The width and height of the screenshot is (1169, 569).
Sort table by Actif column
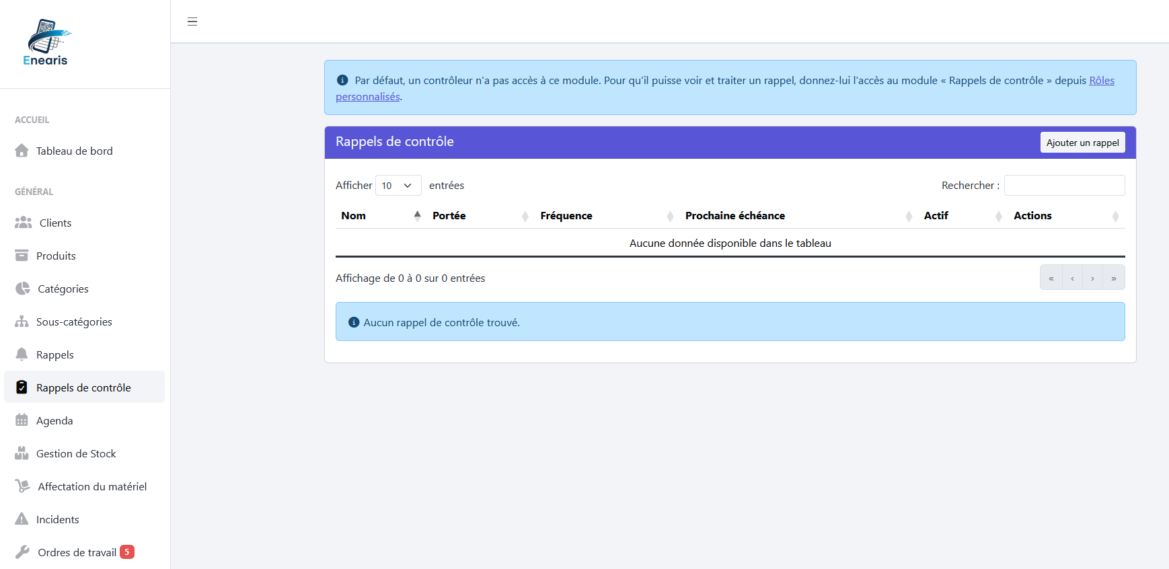coord(964,216)
